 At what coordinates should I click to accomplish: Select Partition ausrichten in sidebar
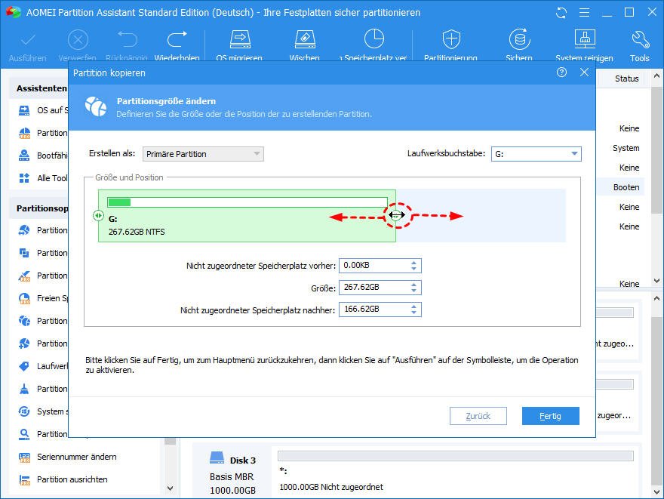click(72, 479)
